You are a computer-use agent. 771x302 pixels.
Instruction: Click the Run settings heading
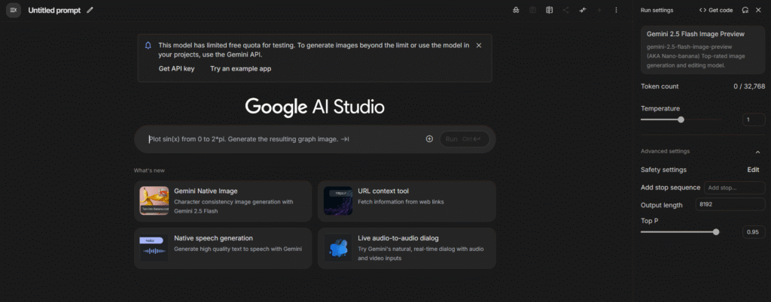657,10
